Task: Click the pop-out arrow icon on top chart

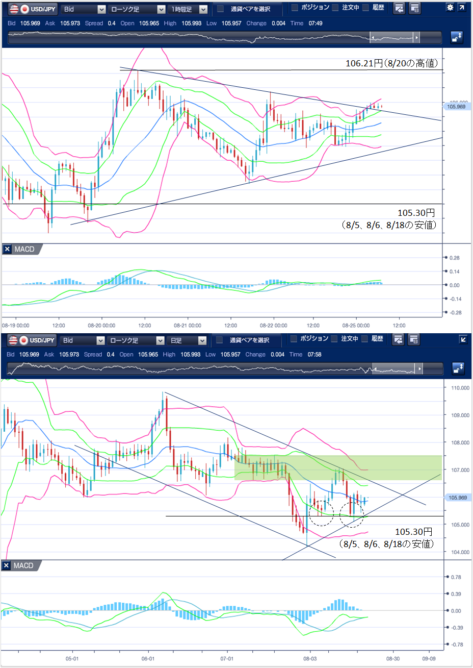Action: pyautogui.click(x=462, y=8)
